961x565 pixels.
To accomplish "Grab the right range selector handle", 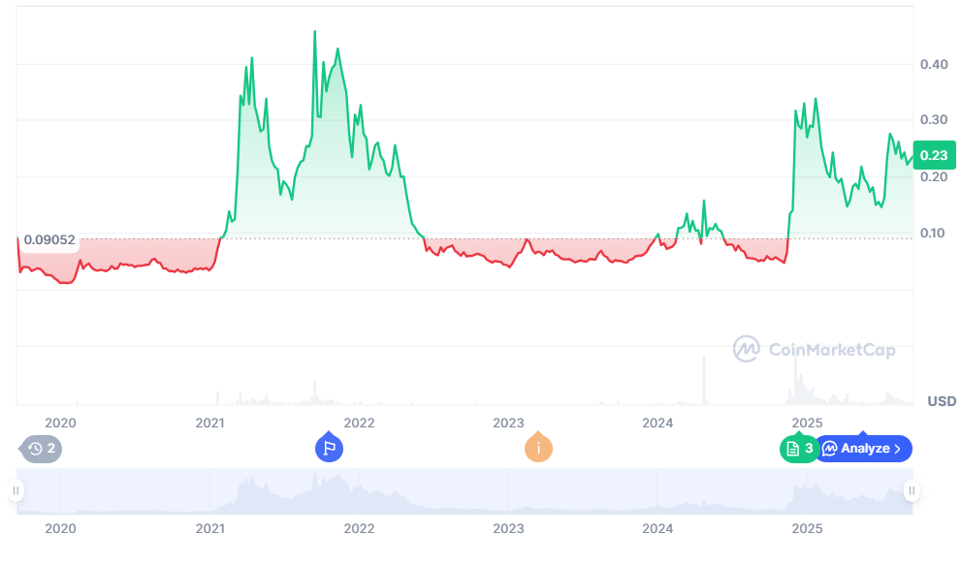I will coord(912,491).
